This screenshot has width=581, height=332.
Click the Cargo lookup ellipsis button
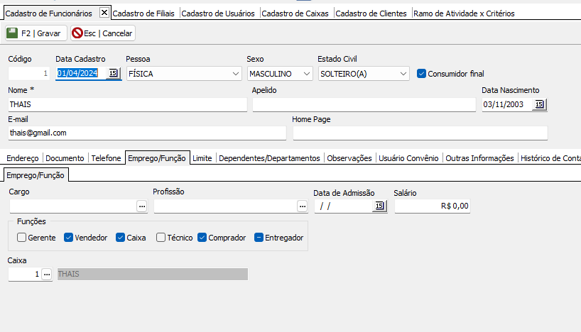click(x=141, y=206)
